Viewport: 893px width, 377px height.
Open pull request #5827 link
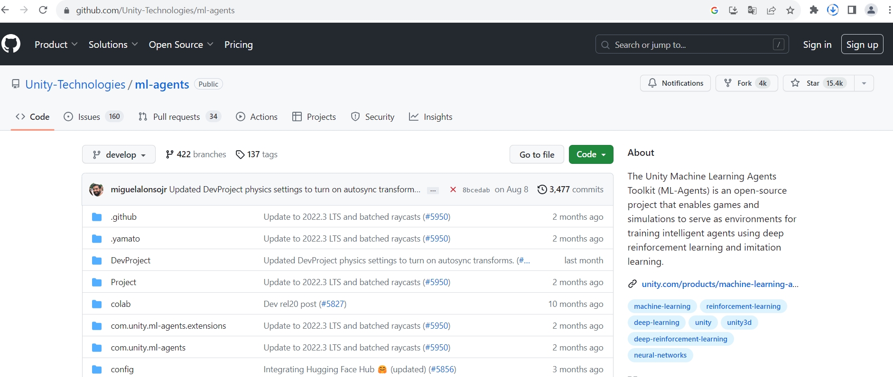[x=334, y=304]
